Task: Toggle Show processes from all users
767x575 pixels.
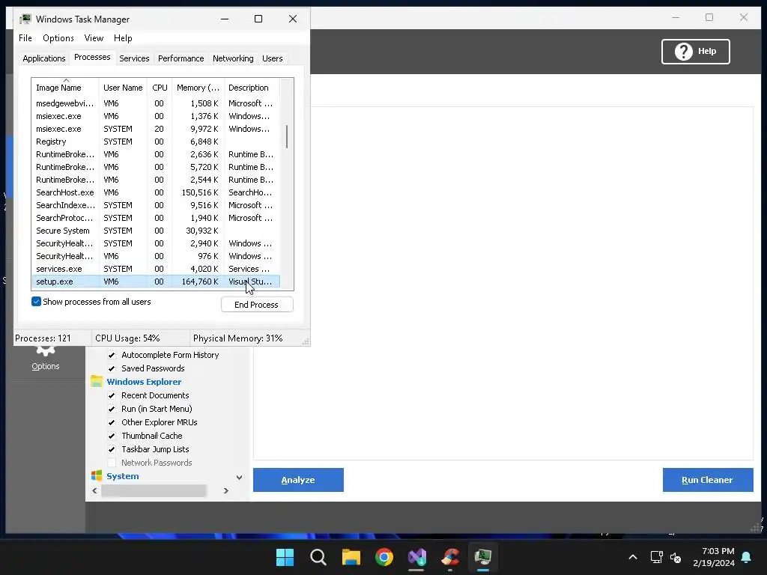Action: pyautogui.click(x=36, y=301)
